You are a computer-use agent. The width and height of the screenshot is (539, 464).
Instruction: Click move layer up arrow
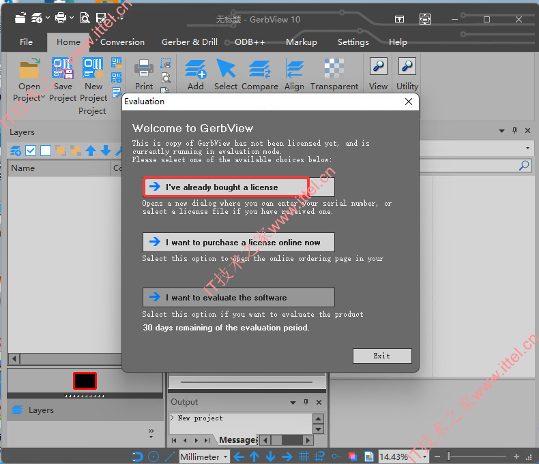pos(91,151)
